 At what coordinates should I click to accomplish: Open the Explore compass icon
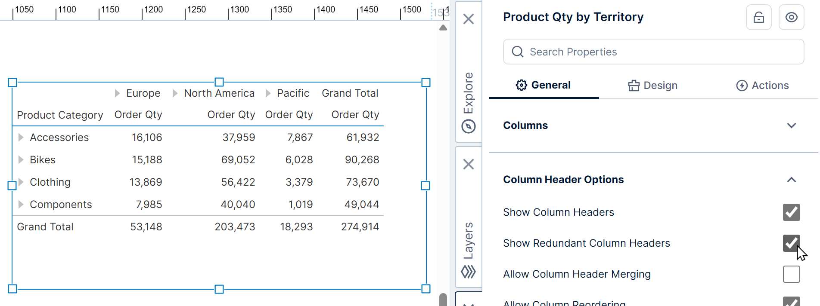(468, 126)
